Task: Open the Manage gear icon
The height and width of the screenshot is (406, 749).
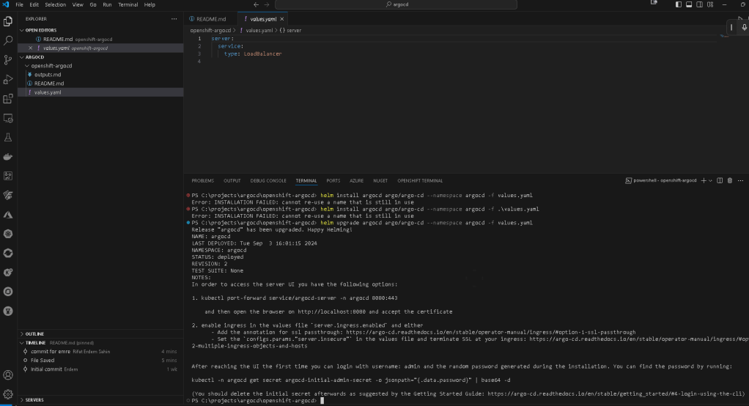Action: pos(8,394)
